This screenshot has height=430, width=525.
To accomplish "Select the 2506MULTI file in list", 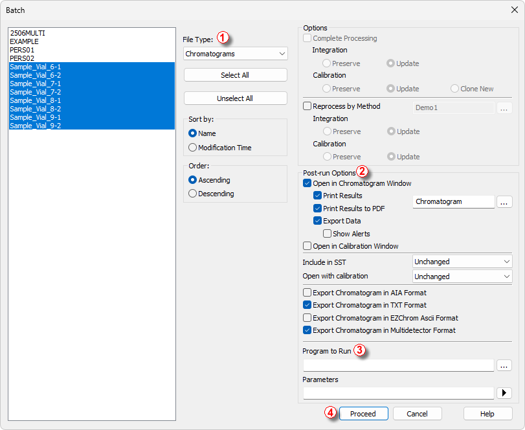I will [x=28, y=33].
